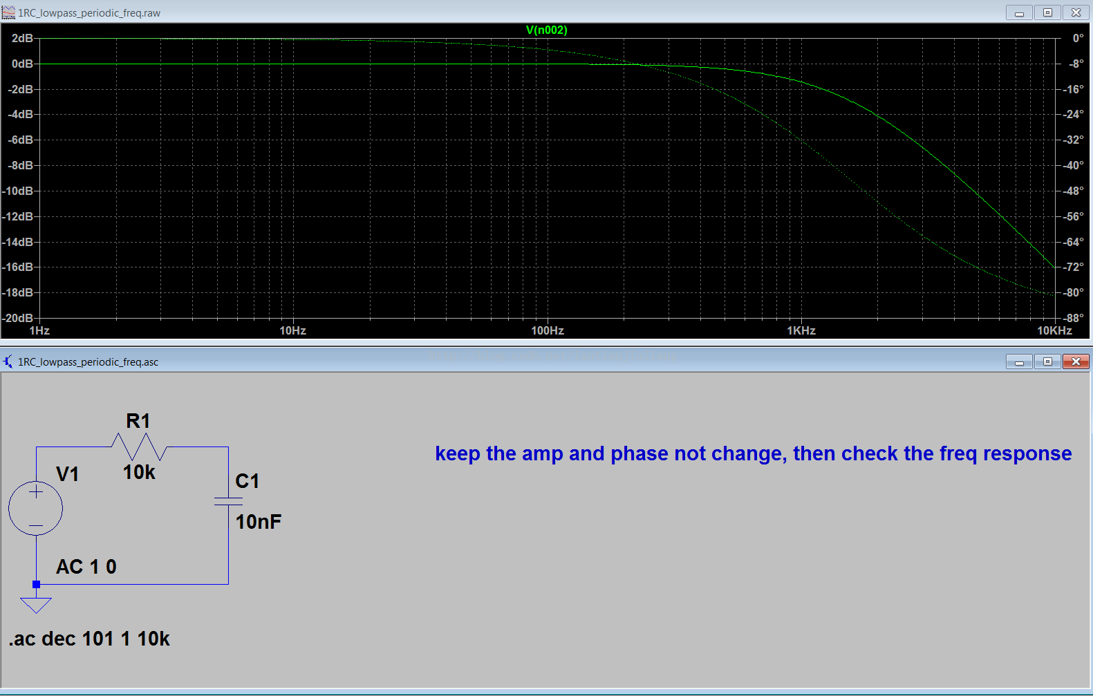Screen dimensions: 1093x696
Task: Maximize the 1RC_lowpass_periodic_freq.raw plot window
Action: [x=1047, y=12]
